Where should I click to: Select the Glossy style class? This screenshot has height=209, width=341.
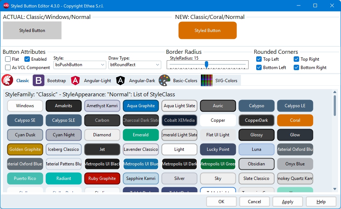click(x=257, y=135)
